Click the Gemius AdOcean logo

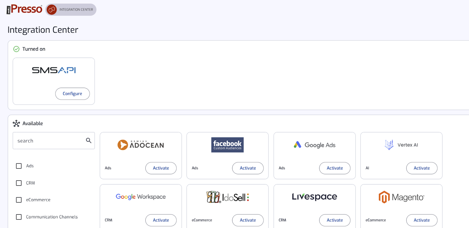click(141, 145)
